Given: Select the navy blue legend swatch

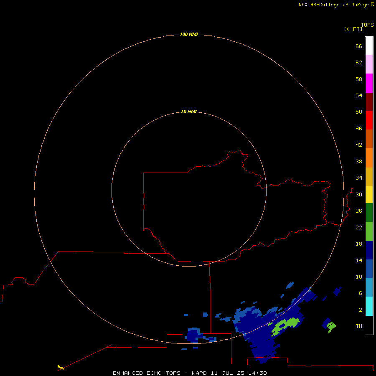Looking at the screenshot, I should [x=369, y=250].
